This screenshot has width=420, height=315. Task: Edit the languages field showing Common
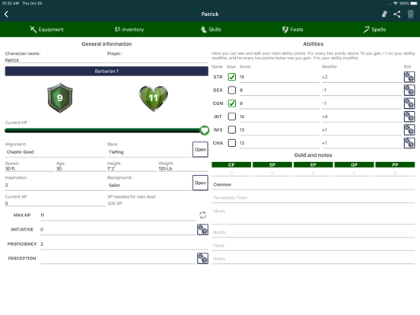(x=313, y=185)
